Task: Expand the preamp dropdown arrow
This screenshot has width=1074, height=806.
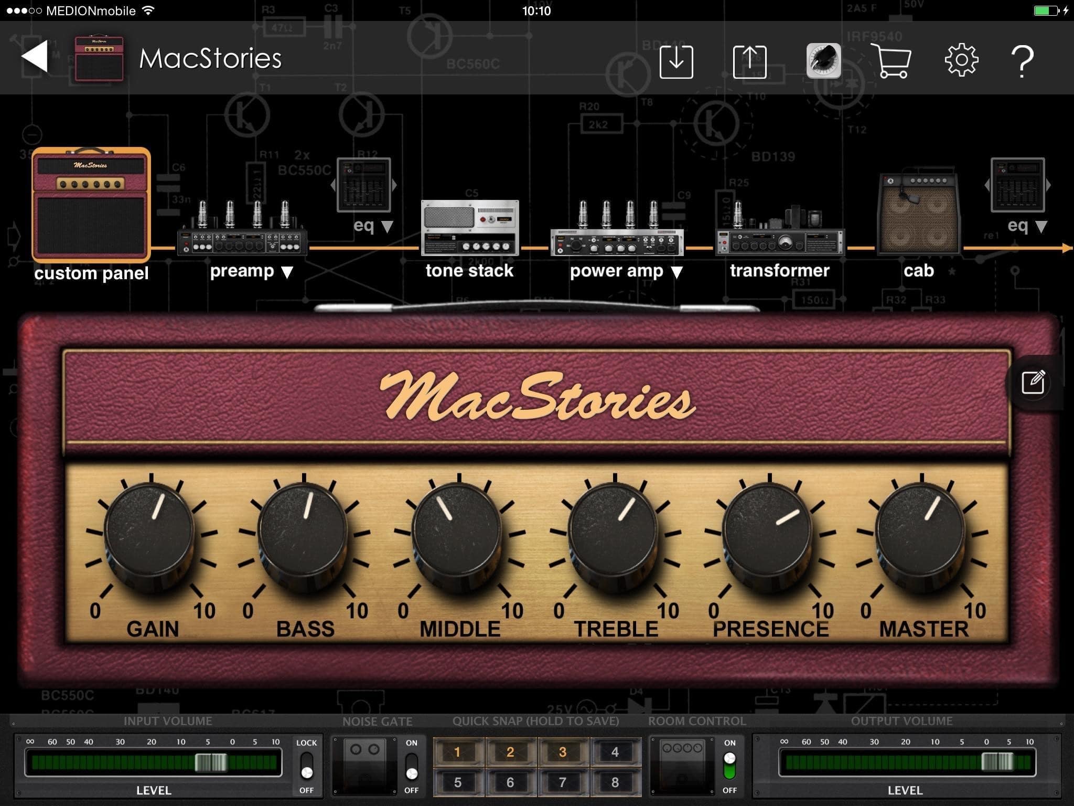Action: [287, 272]
